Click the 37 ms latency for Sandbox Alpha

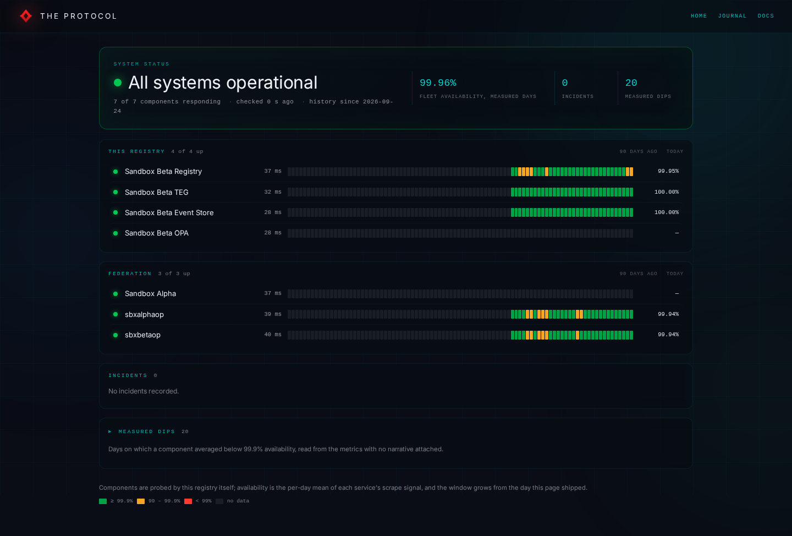273,293
